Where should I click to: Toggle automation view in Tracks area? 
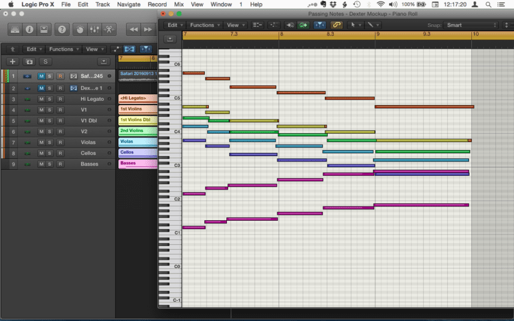116,49
